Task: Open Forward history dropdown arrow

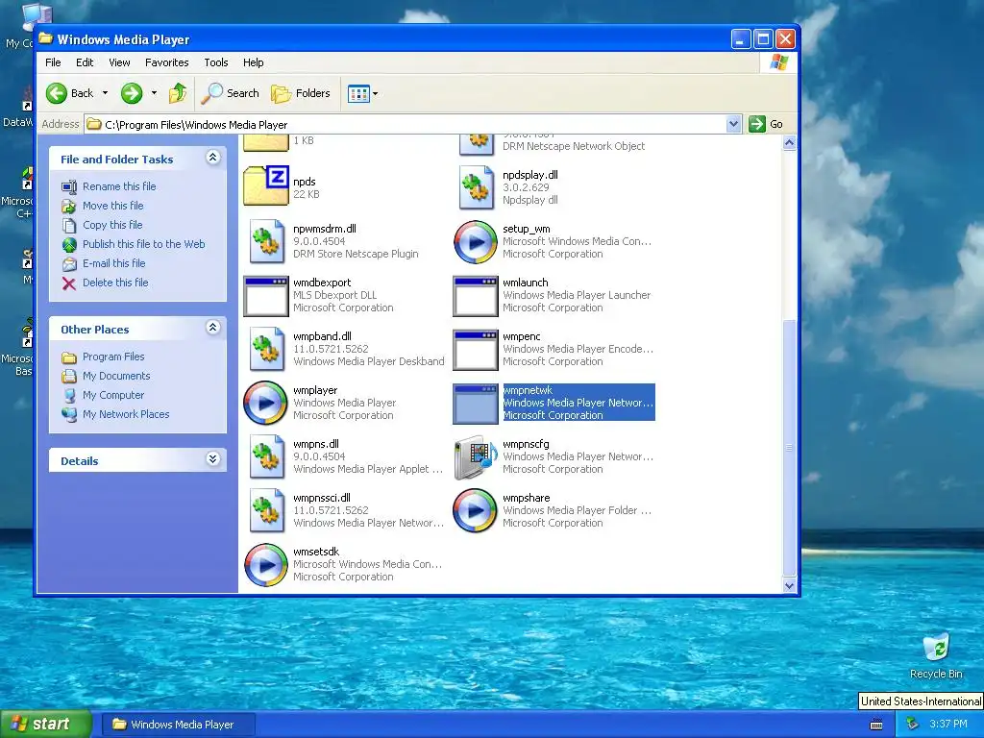Action: pos(154,93)
